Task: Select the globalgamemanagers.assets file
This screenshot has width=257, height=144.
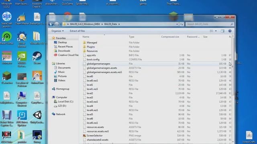Action: (102, 68)
